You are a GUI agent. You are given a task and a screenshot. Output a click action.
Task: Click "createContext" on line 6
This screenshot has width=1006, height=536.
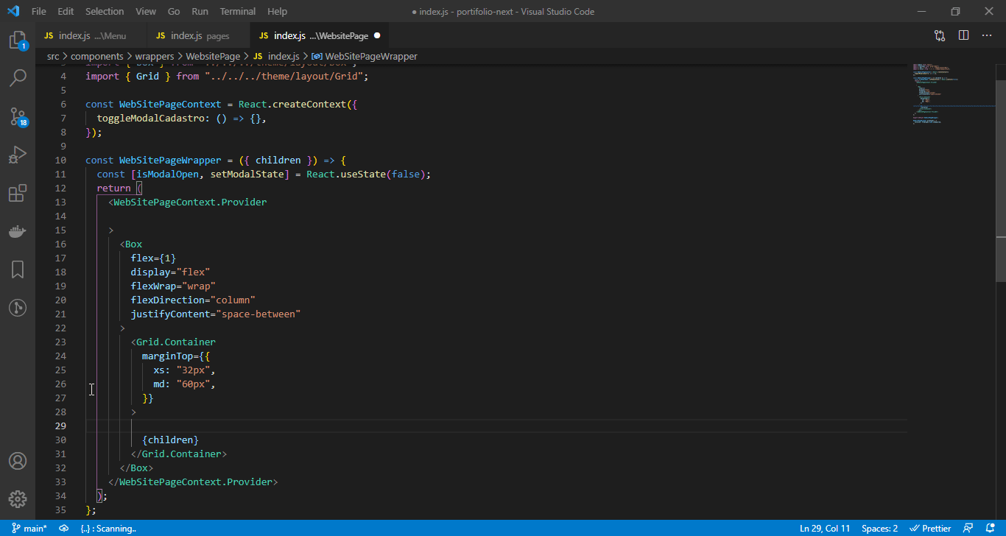click(309, 105)
